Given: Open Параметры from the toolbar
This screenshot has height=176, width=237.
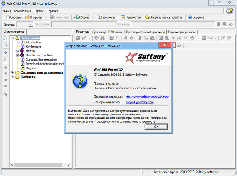Looking at the screenshot, I should coord(131,17).
